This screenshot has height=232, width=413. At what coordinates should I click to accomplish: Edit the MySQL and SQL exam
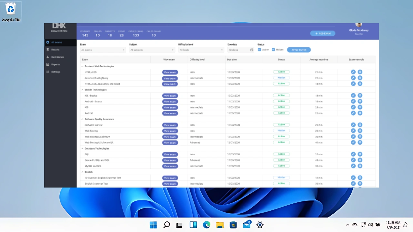pos(353,166)
